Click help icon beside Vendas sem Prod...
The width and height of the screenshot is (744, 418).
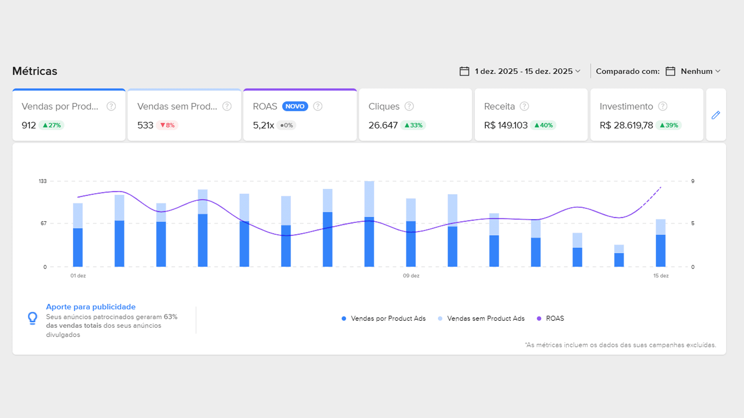click(x=227, y=106)
